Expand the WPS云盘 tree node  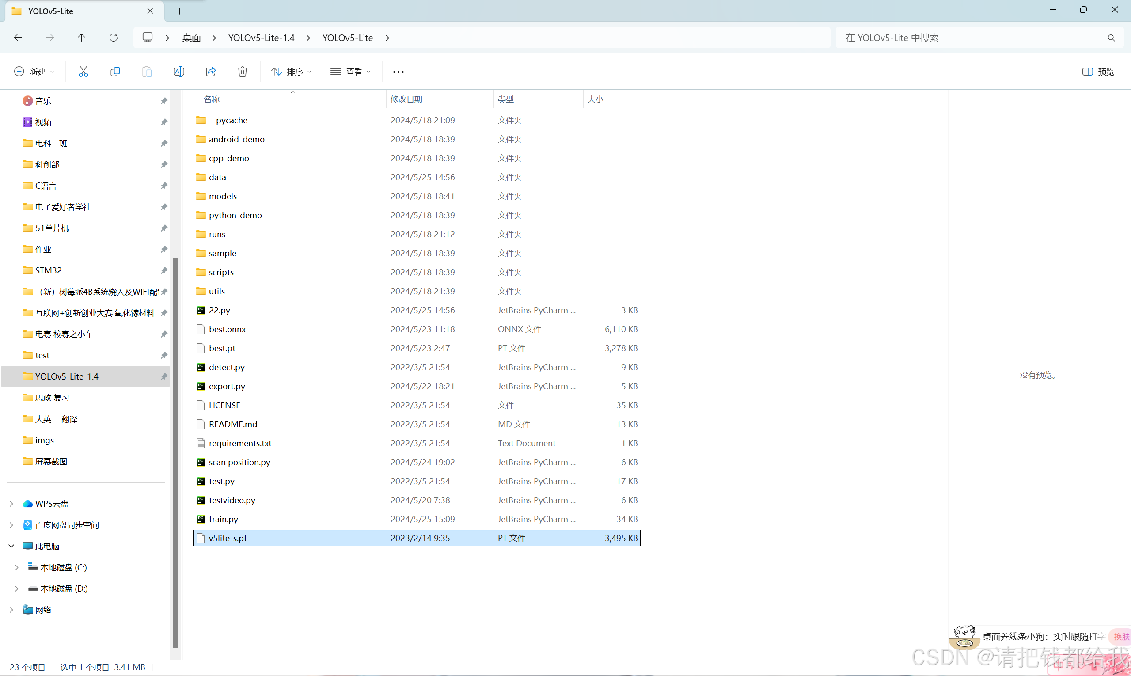click(11, 504)
